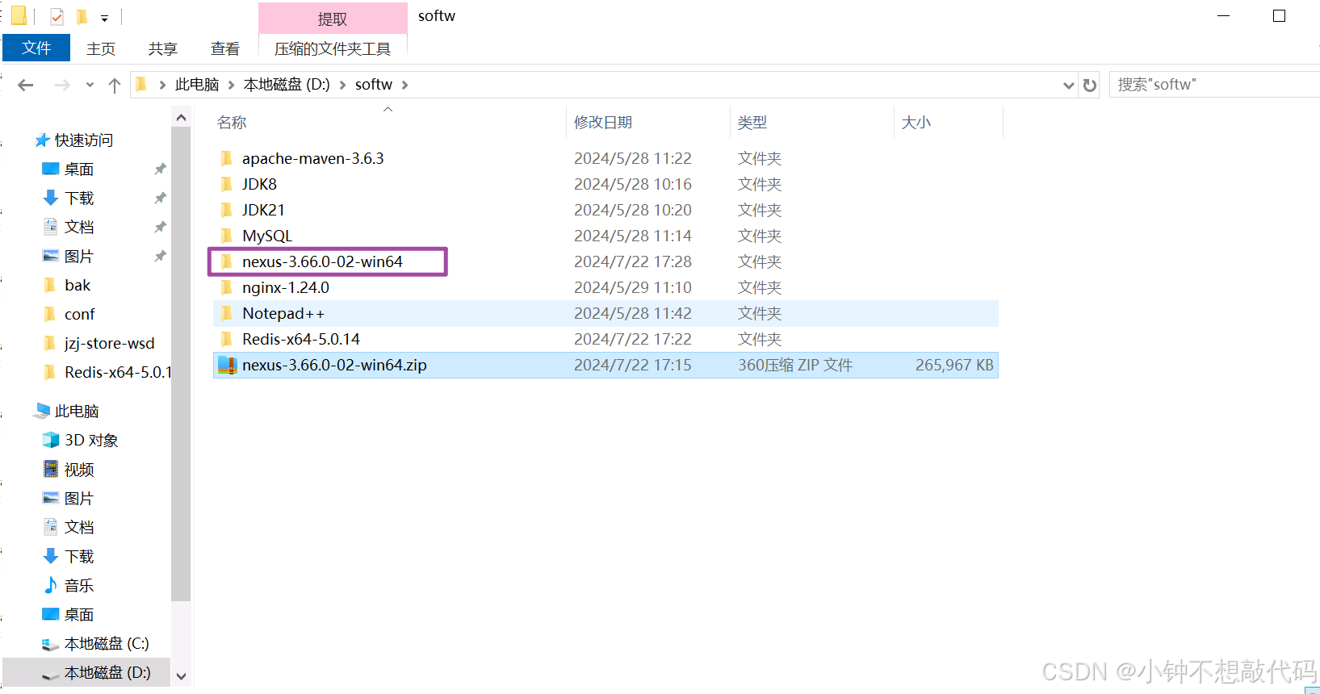This screenshot has height=694, width=1320.
Task: Refresh the softw folder view
Action: pyautogui.click(x=1090, y=85)
